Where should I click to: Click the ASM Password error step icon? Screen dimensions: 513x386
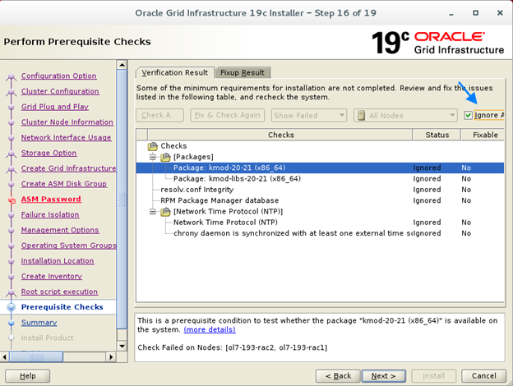pos(12,200)
